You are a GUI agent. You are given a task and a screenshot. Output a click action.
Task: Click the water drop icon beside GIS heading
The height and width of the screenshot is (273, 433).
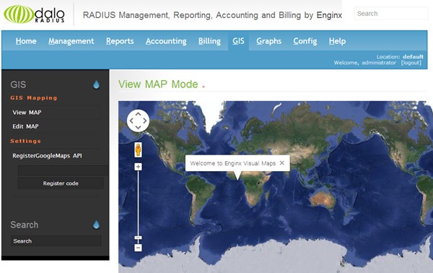[96, 84]
